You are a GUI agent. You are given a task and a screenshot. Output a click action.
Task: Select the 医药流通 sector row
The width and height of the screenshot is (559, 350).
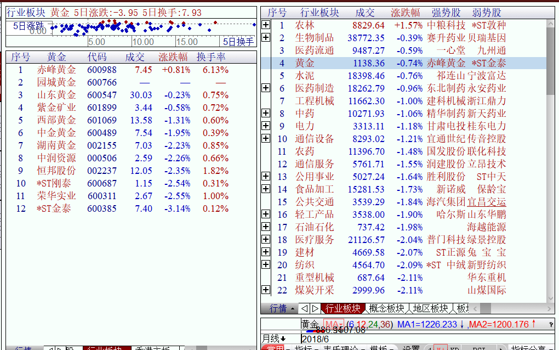(x=403, y=50)
